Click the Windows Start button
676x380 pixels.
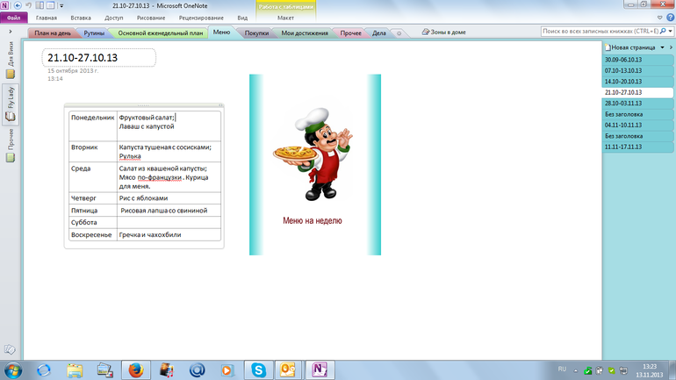[12, 369]
